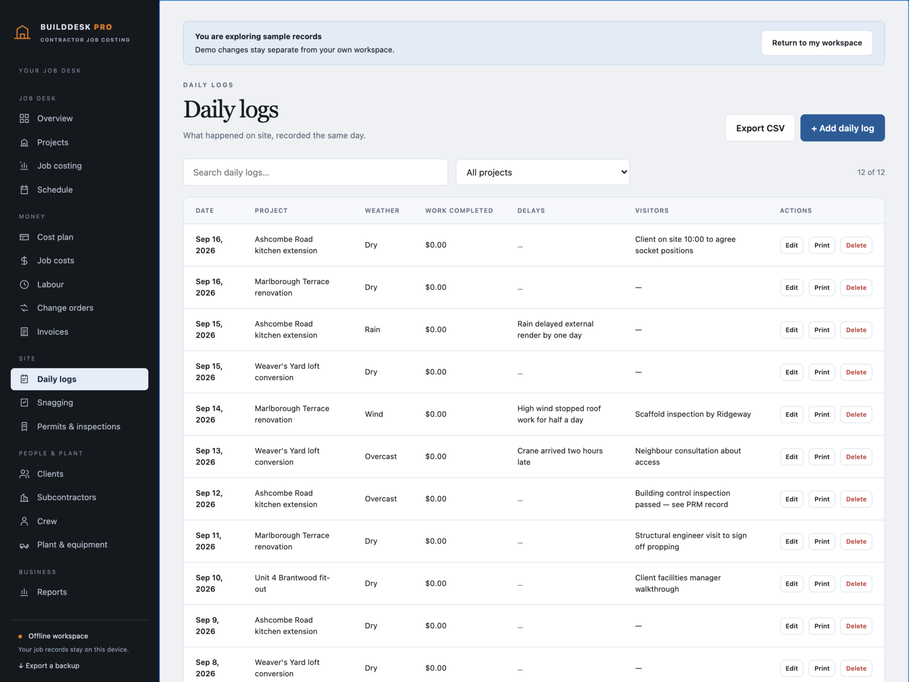Image resolution: width=909 pixels, height=682 pixels.
Task: Open Overview via its grid icon
Action: 24,118
